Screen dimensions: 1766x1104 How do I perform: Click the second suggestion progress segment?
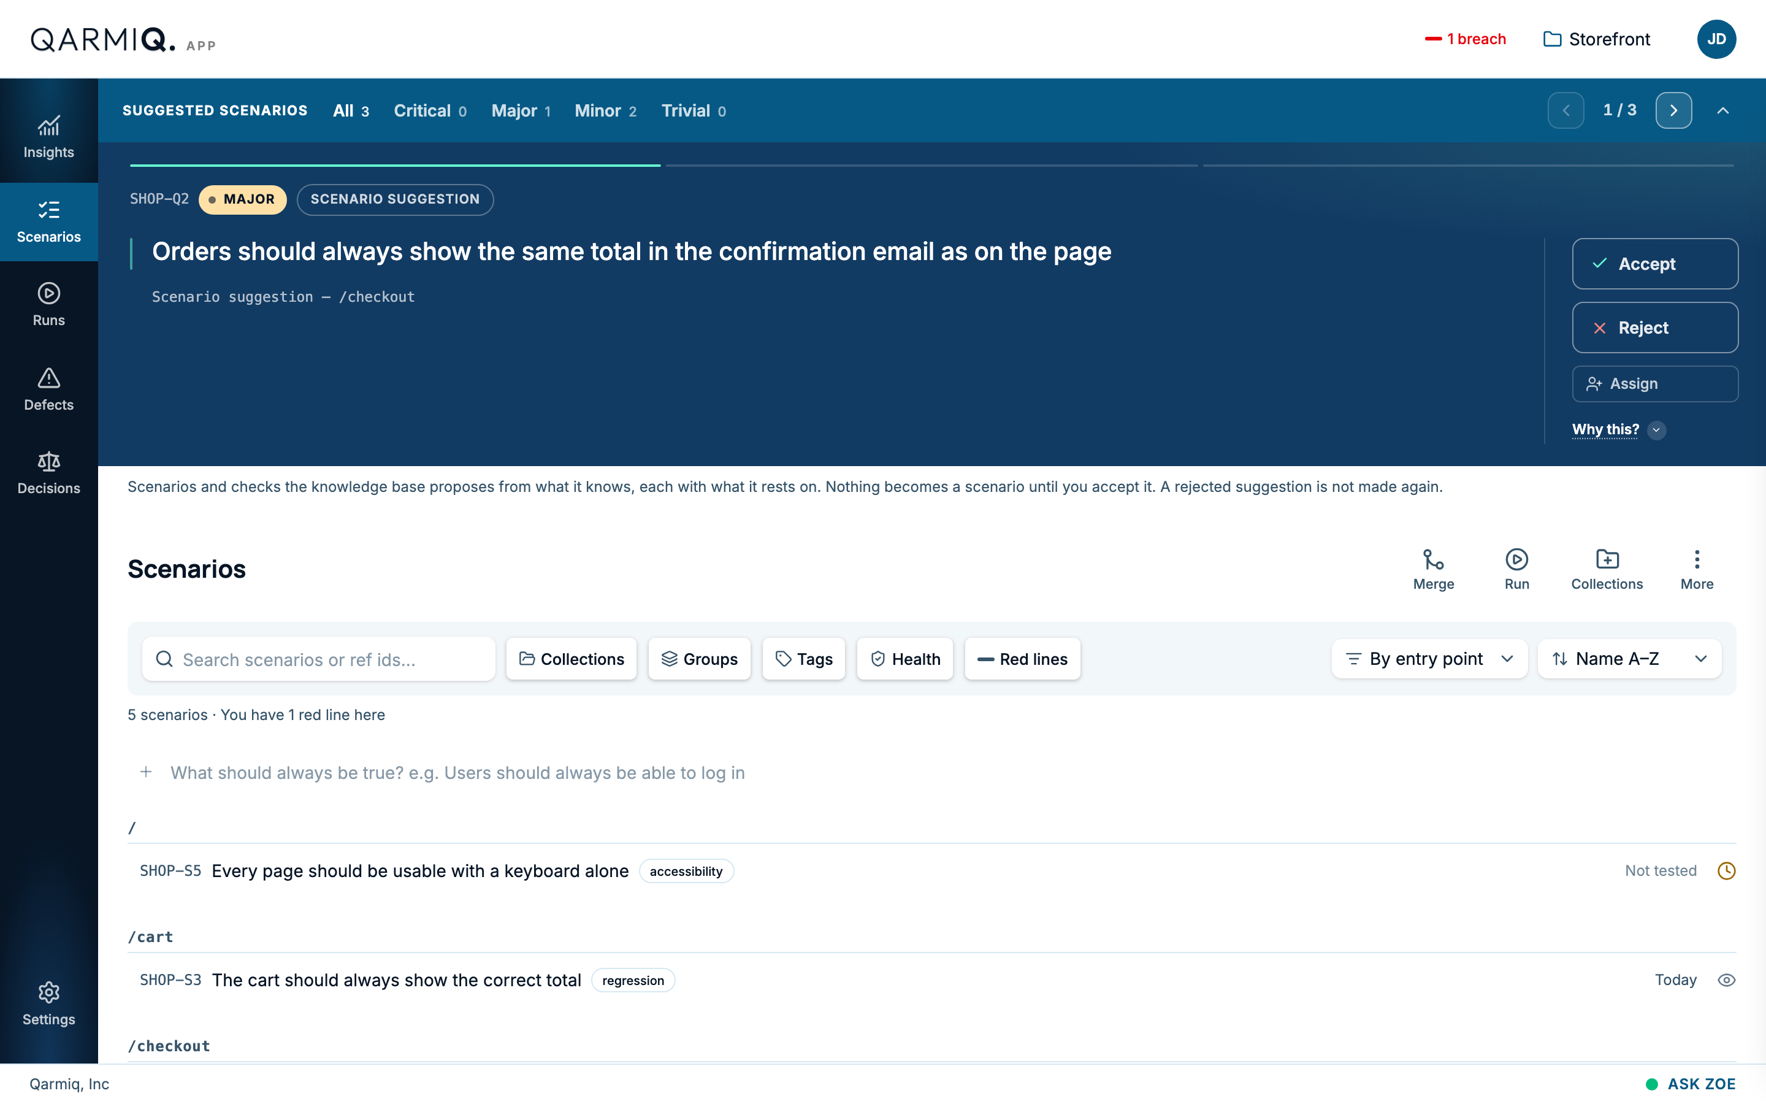(x=931, y=166)
